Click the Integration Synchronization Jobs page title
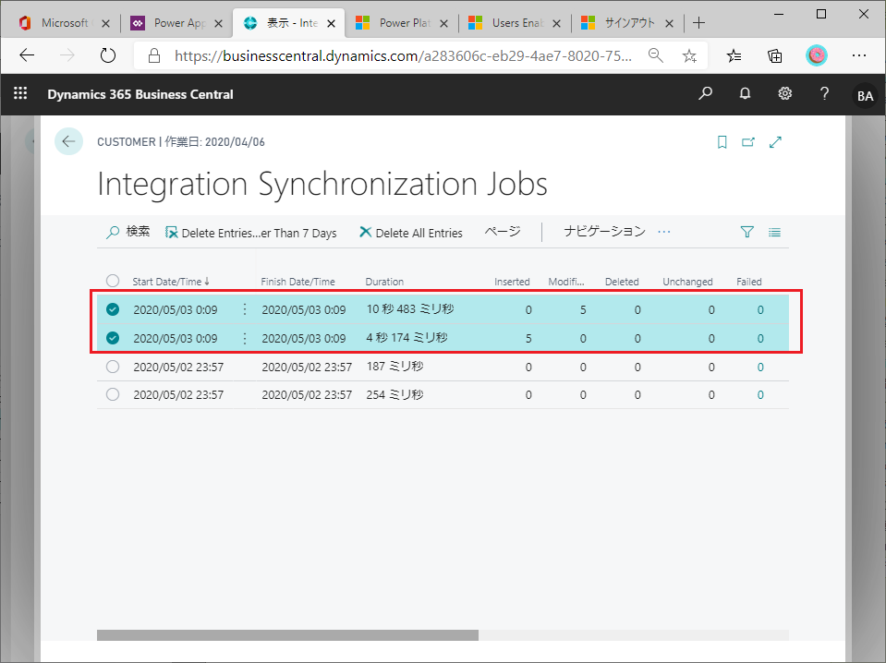 322,184
